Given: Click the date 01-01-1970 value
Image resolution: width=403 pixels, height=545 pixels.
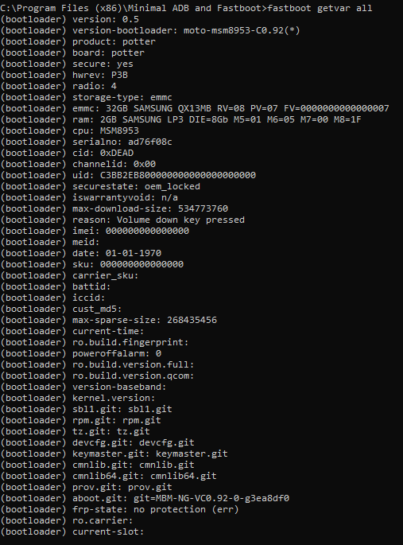Looking at the screenshot, I should 134,253.
